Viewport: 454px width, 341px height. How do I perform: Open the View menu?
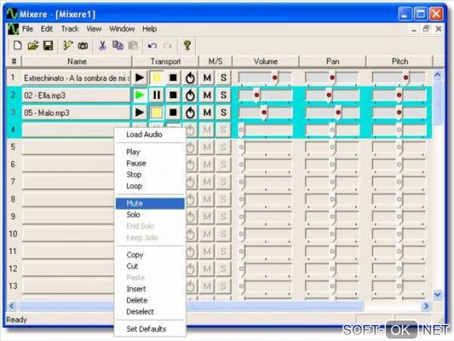(x=94, y=29)
